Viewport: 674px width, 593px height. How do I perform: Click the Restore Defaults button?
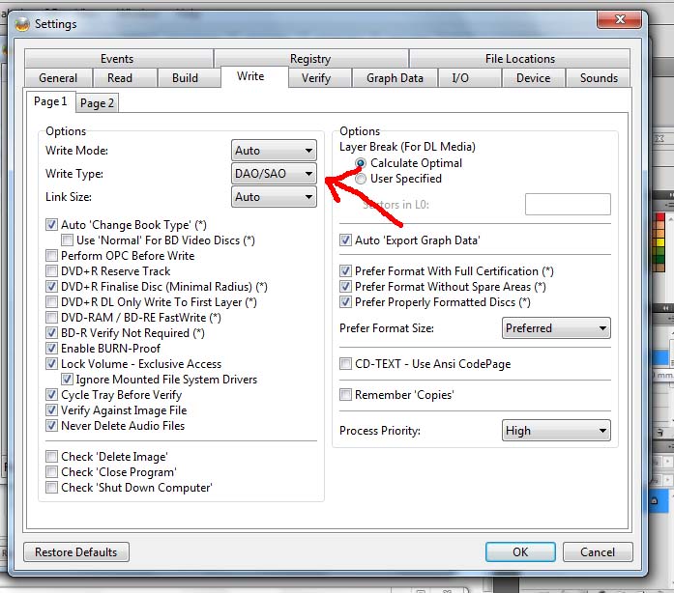pos(75,552)
